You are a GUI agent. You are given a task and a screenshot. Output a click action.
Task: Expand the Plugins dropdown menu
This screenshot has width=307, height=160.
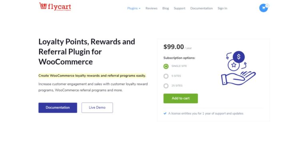coord(134,8)
